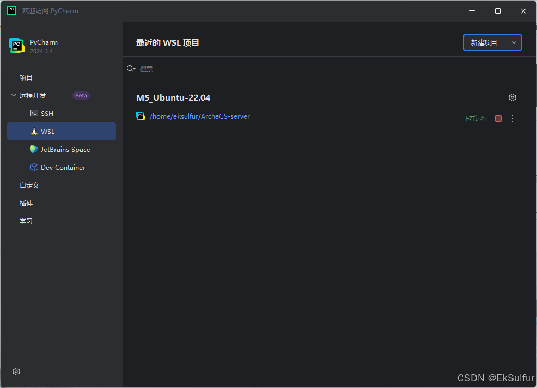Open the ArcheGS-server more options menu
This screenshot has width=537, height=388.
(512, 119)
